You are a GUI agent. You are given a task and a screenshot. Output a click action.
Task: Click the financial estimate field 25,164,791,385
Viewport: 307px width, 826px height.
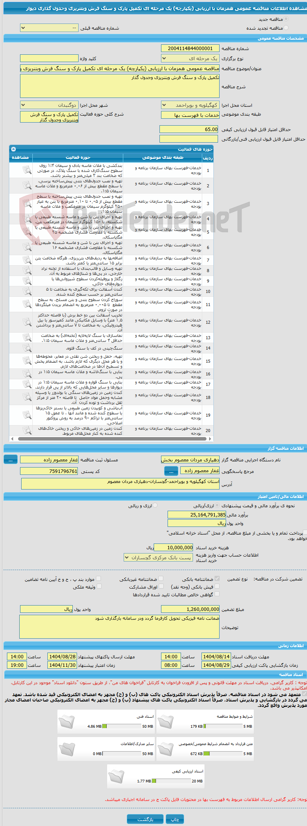pos(197,515)
